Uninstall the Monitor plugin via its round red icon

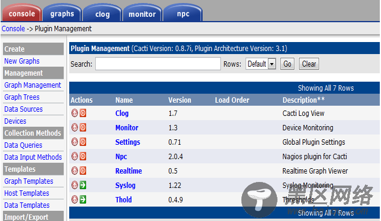75,127
